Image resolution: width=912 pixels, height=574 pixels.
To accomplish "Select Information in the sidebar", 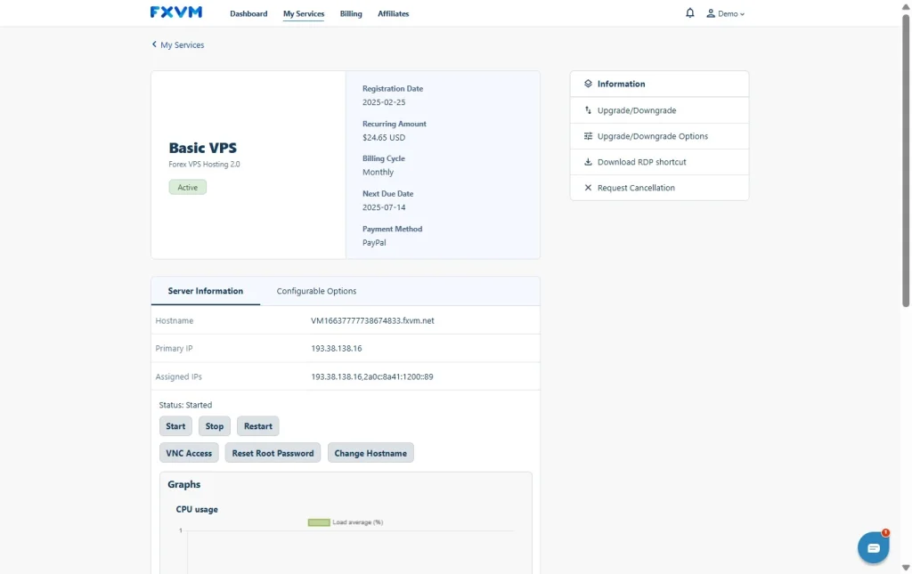I will 660,84.
